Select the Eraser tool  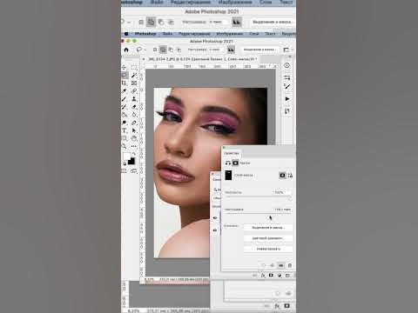[134, 107]
